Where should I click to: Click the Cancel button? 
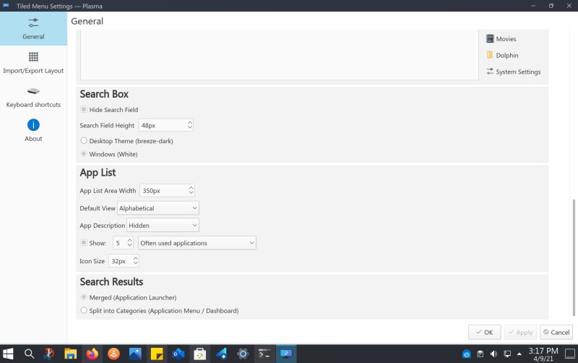[x=556, y=332]
